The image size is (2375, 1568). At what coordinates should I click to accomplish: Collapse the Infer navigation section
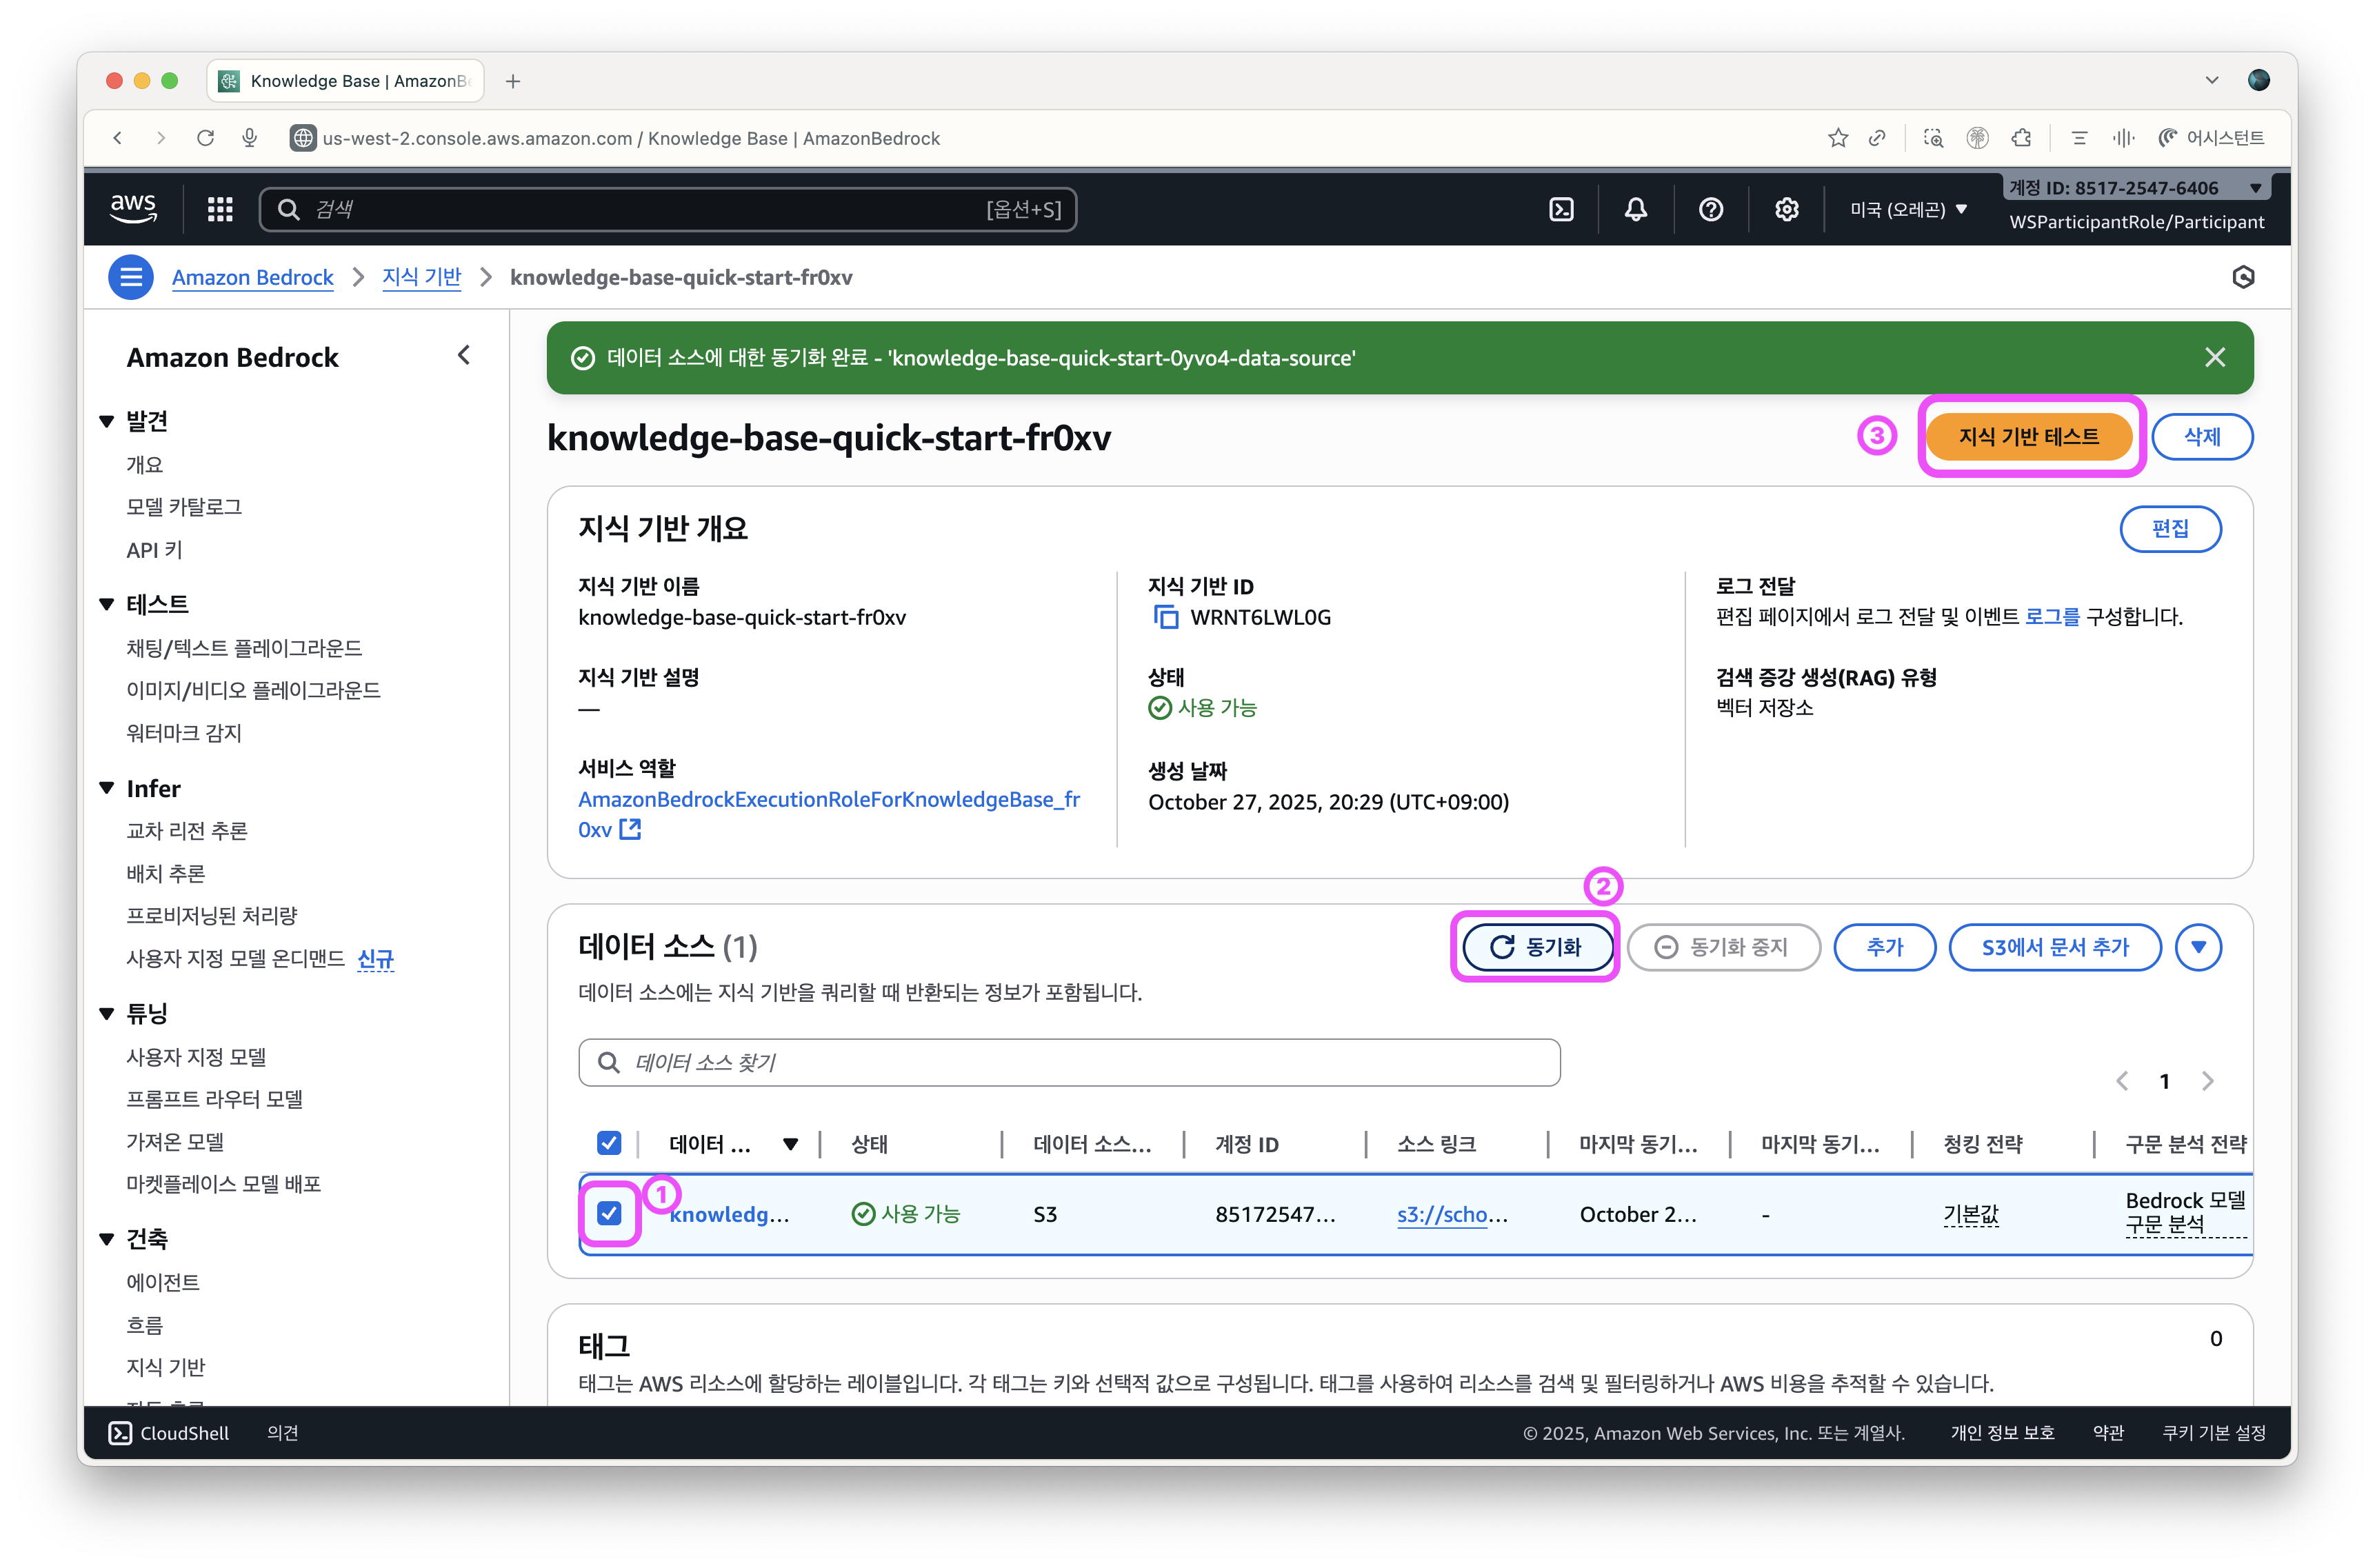(x=107, y=788)
